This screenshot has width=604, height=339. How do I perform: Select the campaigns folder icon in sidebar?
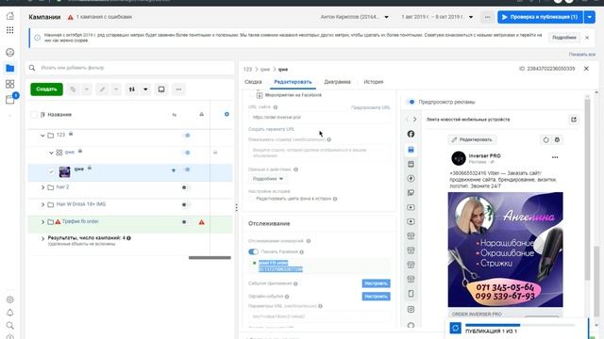pos(10,69)
